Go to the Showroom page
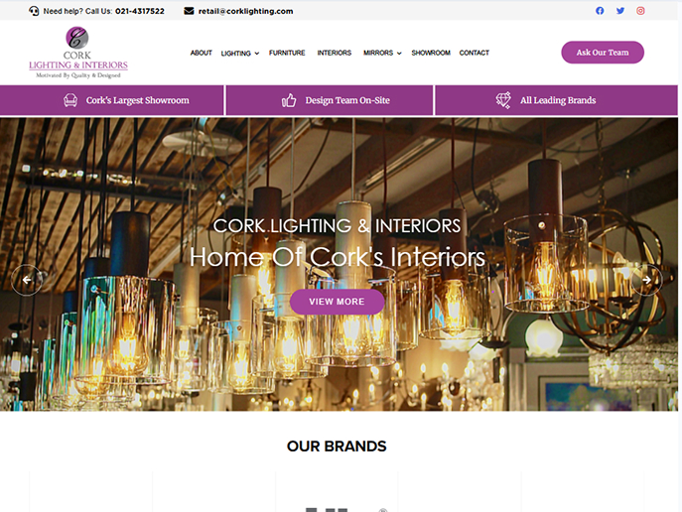The image size is (682, 512). click(431, 53)
